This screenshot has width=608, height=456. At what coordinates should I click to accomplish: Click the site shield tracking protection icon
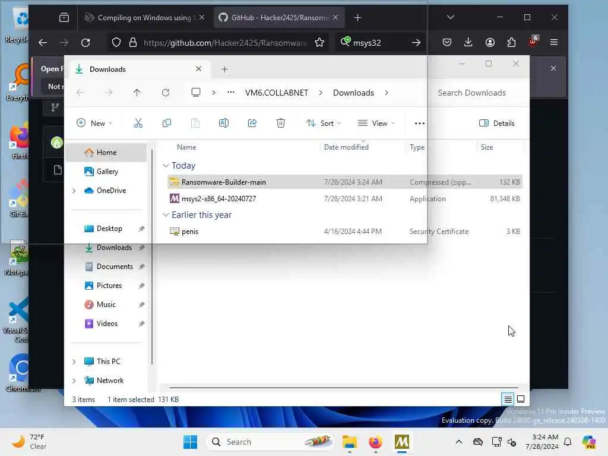(x=116, y=43)
